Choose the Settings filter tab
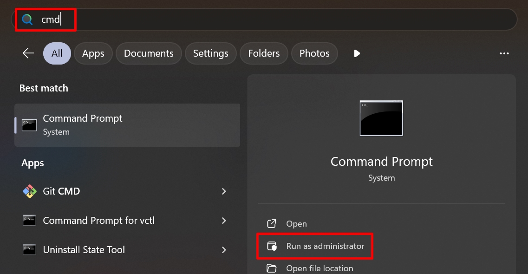 click(210, 53)
